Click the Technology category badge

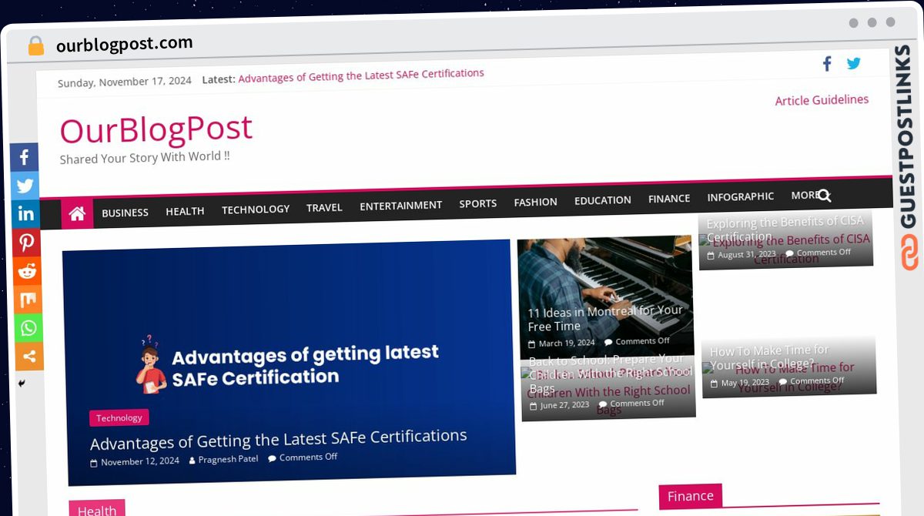point(119,417)
